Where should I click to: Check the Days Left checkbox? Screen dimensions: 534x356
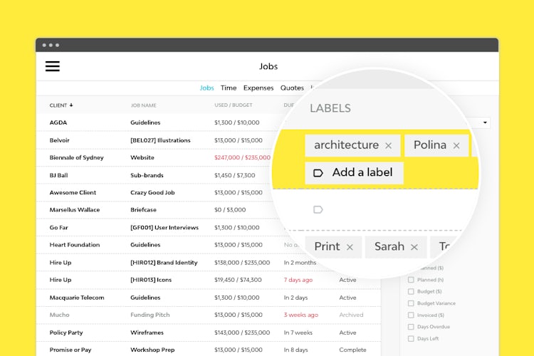[411, 339]
